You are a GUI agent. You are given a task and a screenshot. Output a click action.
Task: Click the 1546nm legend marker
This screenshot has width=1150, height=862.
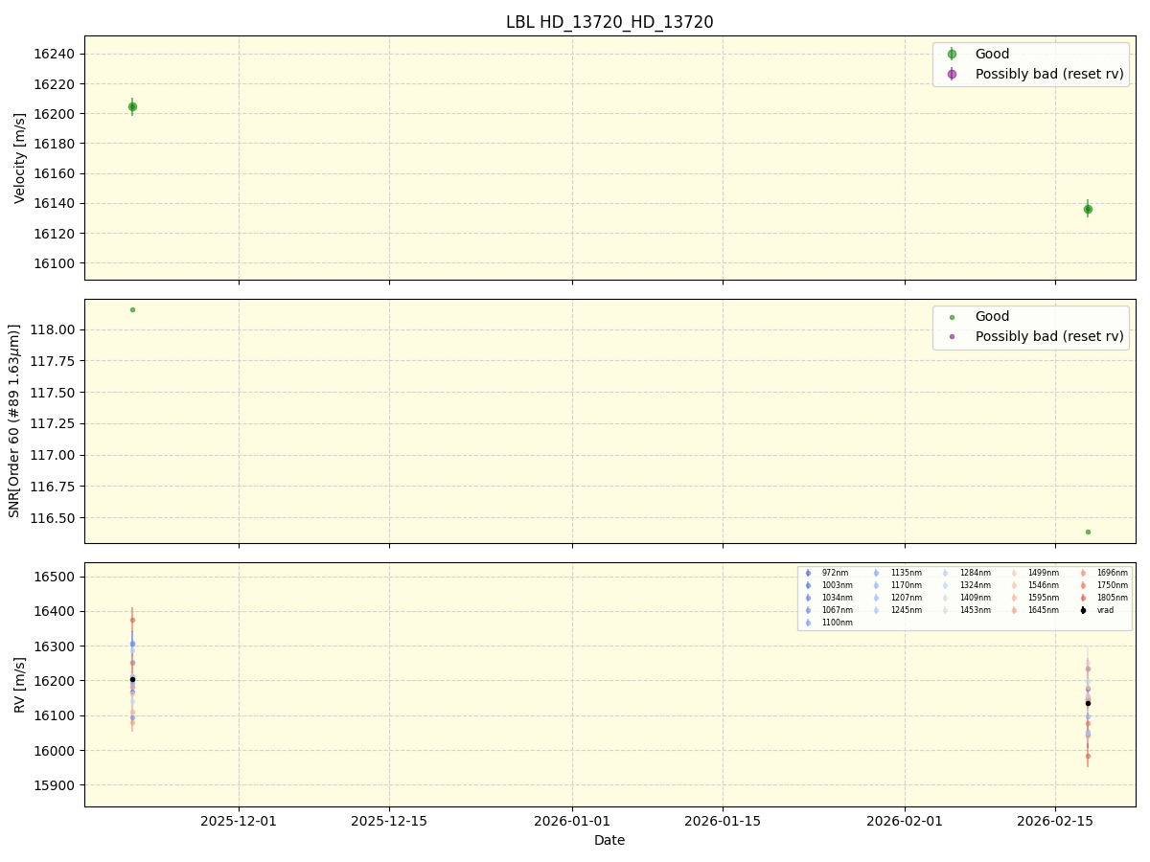1014,585
